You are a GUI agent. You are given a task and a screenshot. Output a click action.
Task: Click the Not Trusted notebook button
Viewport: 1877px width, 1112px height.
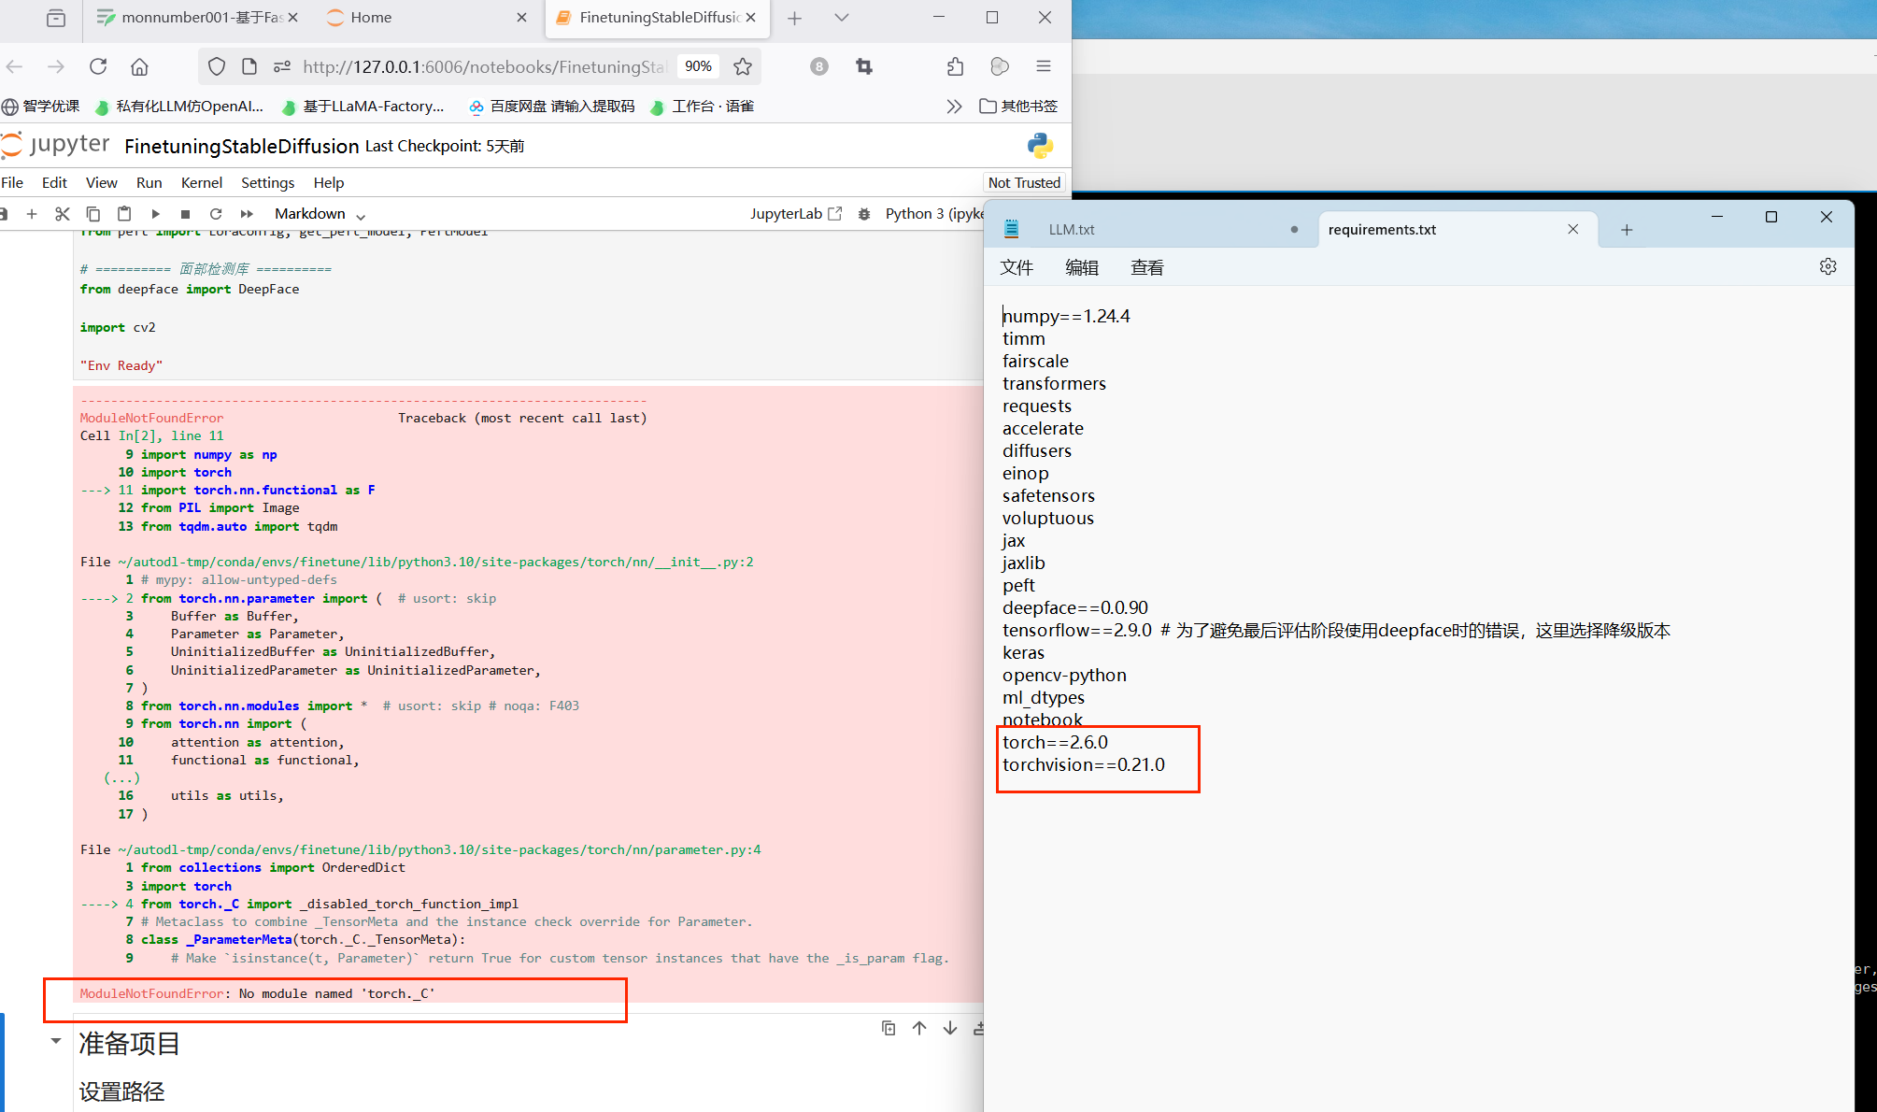click(x=1024, y=182)
